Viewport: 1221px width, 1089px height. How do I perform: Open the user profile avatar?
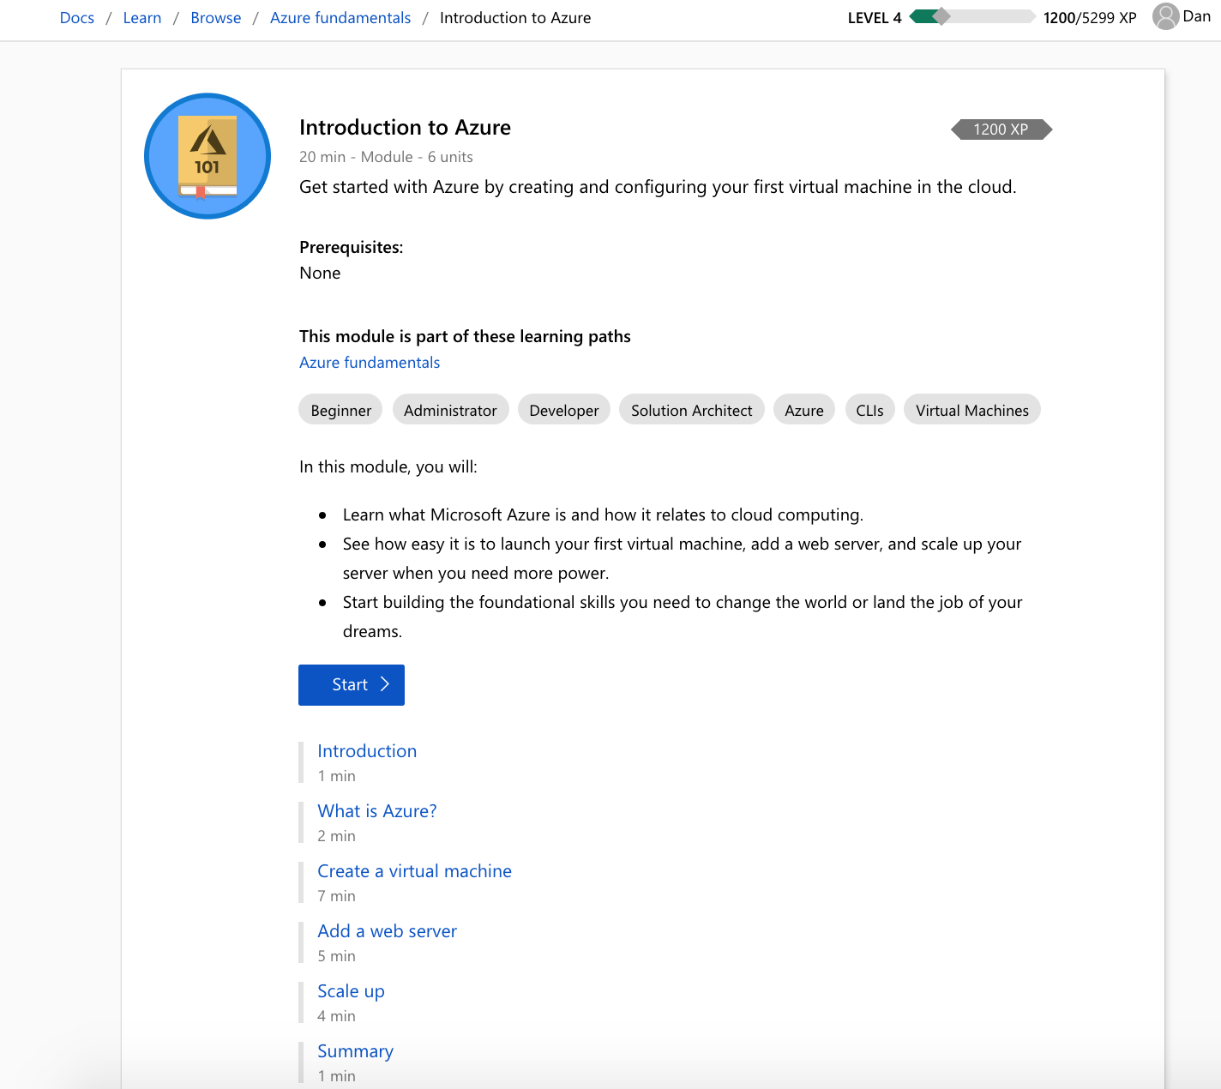coord(1165,16)
